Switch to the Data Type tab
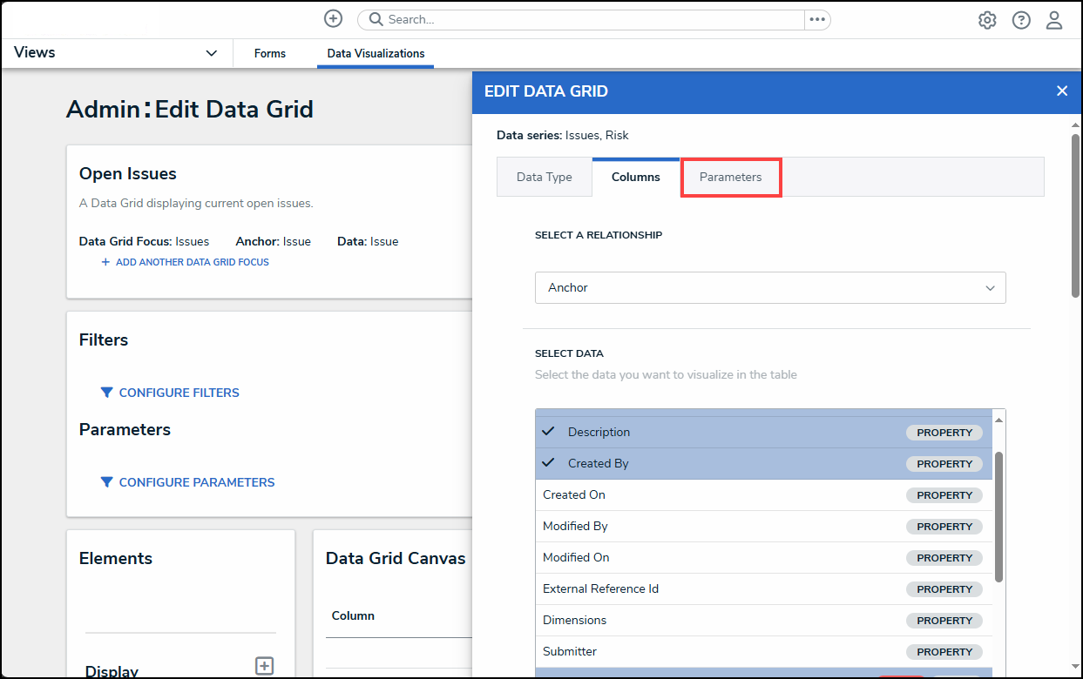 [x=544, y=178]
